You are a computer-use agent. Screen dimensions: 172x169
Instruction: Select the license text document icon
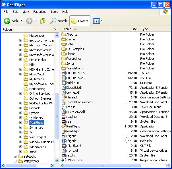(x=64, y=107)
